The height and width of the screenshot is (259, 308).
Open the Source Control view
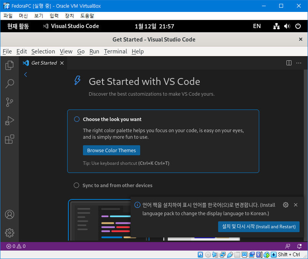10,102
